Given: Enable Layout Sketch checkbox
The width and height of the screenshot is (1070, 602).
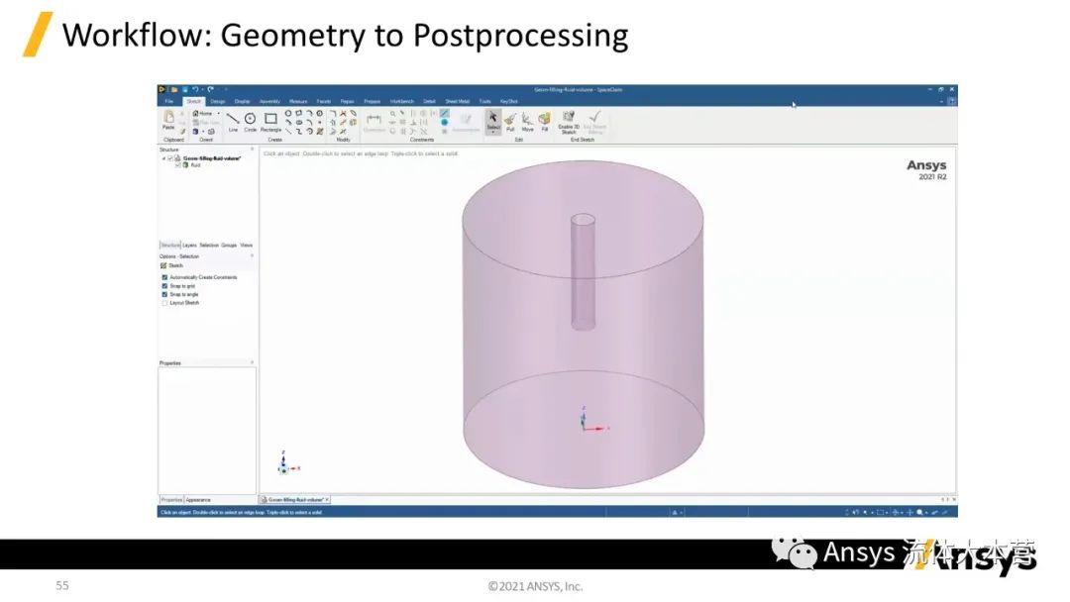Looking at the screenshot, I should (164, 303).
